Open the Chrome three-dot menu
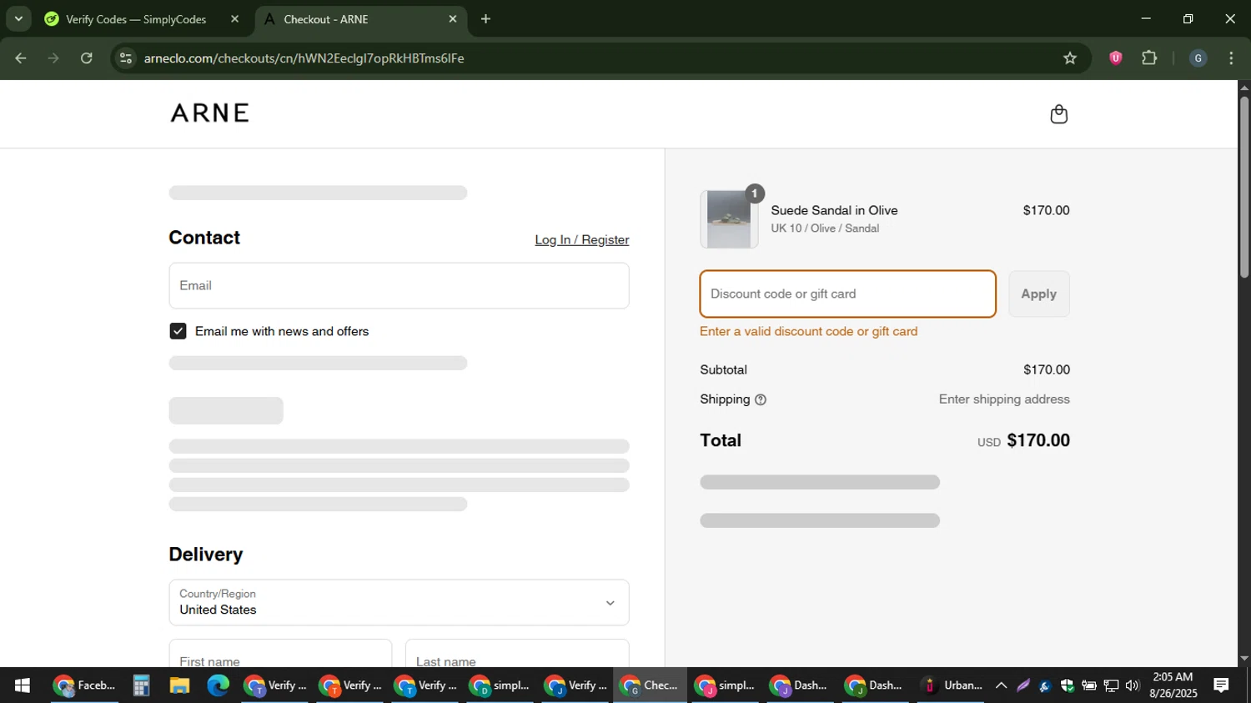The image size is (1251, 703). (1231, 58)
